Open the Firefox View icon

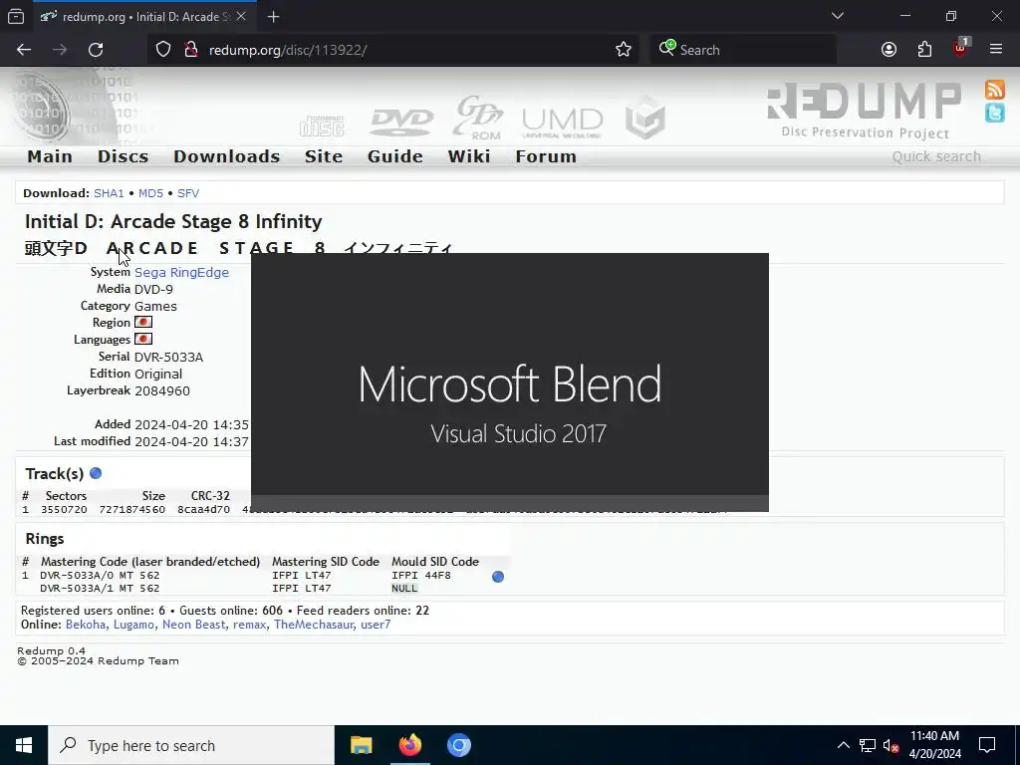click(16, 16)
